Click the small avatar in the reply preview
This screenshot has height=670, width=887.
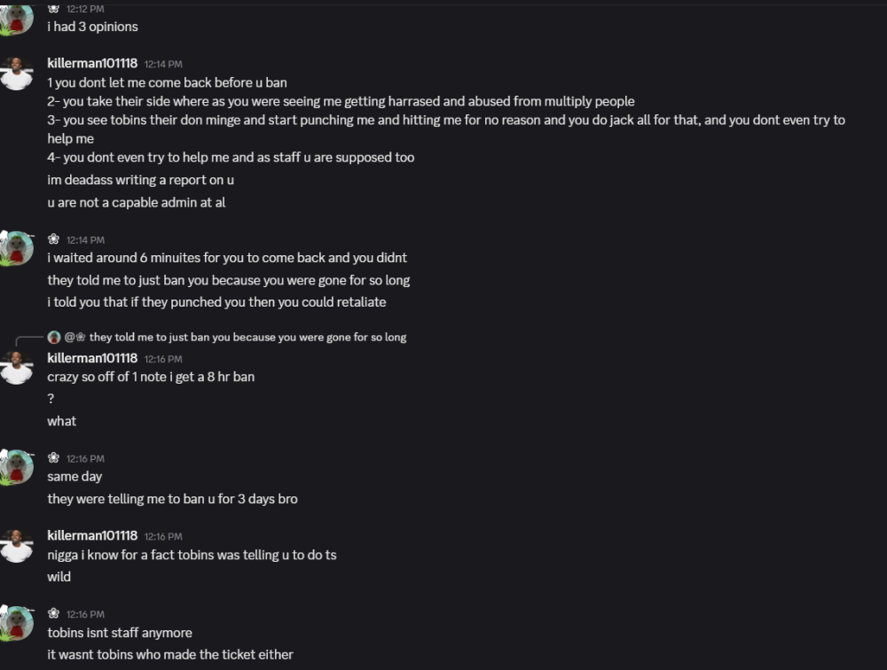[x=53, y=337]
